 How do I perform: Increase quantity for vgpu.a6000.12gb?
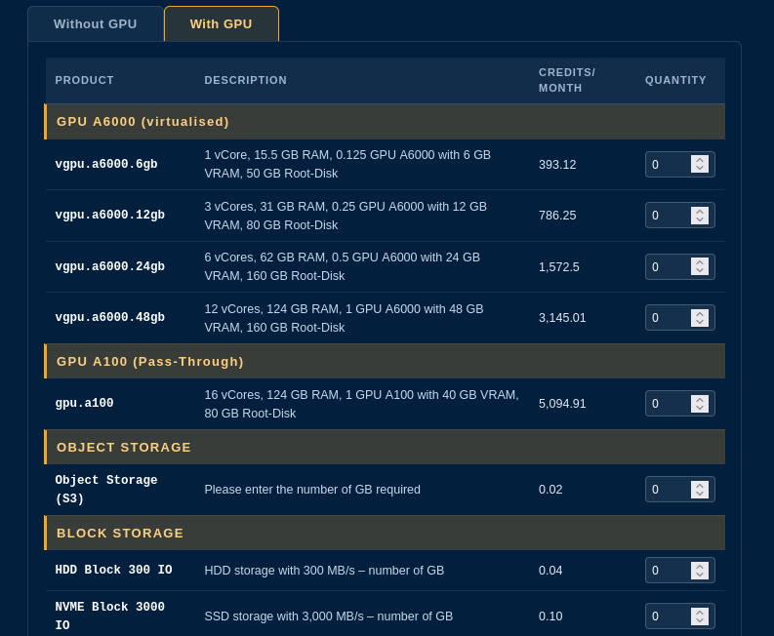pos(700,211)
